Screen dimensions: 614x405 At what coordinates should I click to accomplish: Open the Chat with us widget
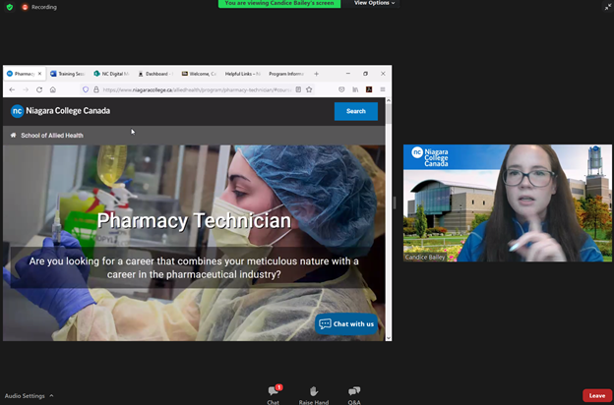[346, 324]
